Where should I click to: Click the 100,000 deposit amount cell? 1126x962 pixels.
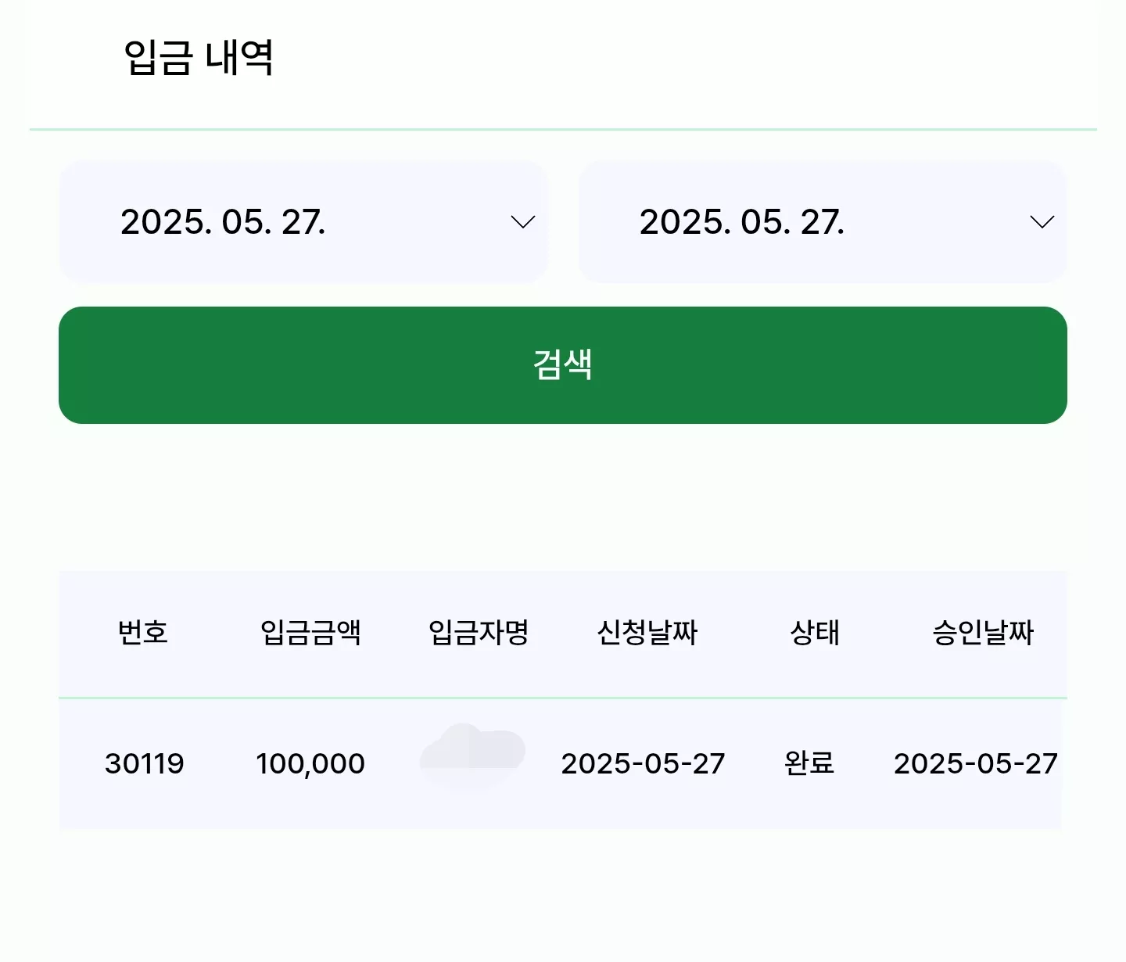(x=310, y=763)
